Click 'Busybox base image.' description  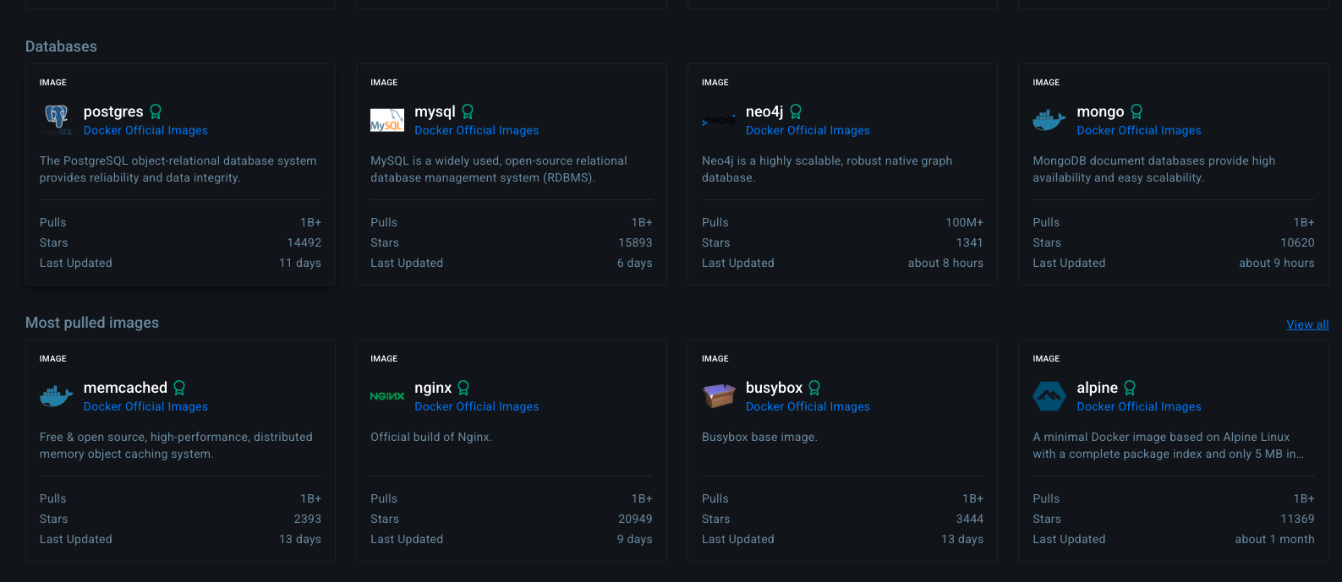click(x=759, y=437)
